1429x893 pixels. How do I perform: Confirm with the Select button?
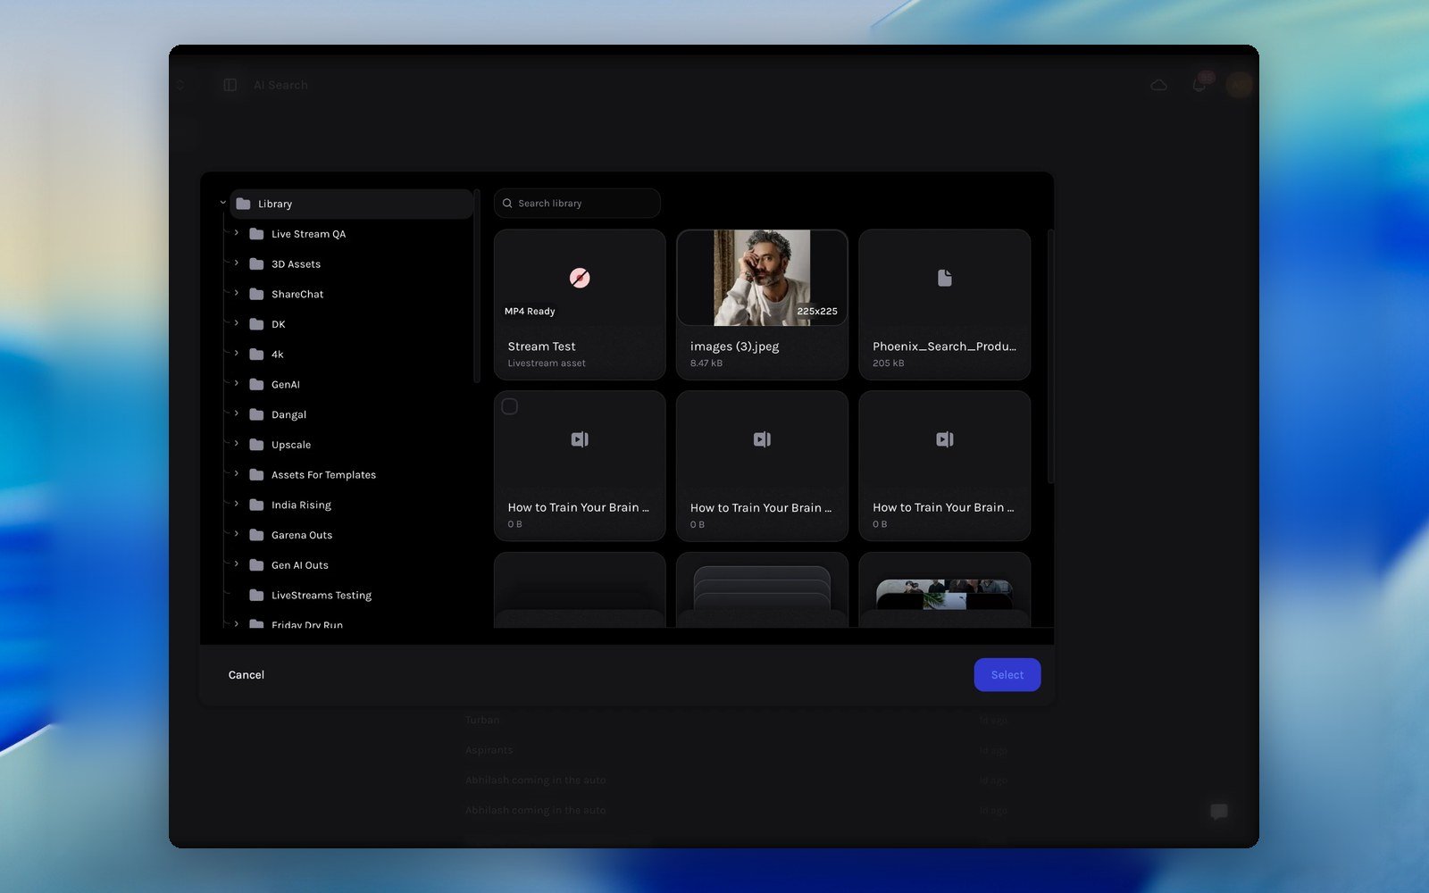click(1007, 675)
